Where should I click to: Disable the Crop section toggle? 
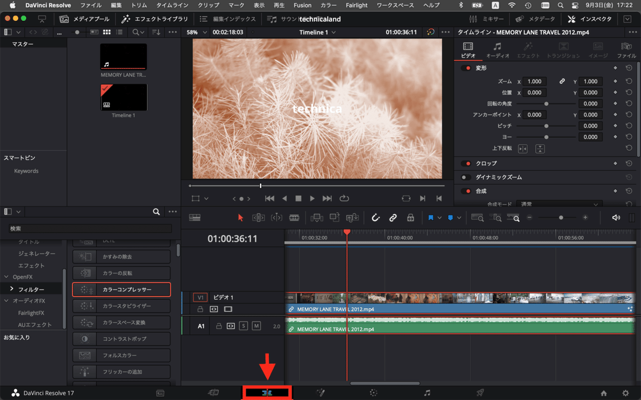[466, 163]
